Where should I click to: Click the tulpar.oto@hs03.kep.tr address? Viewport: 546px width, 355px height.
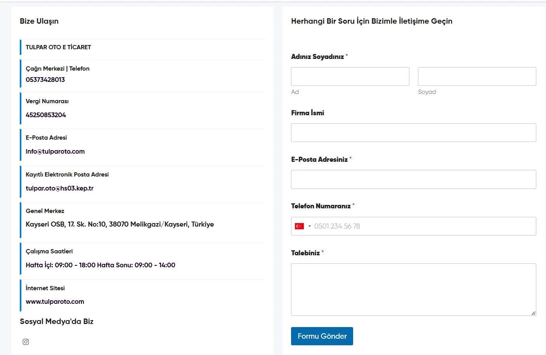59,188
